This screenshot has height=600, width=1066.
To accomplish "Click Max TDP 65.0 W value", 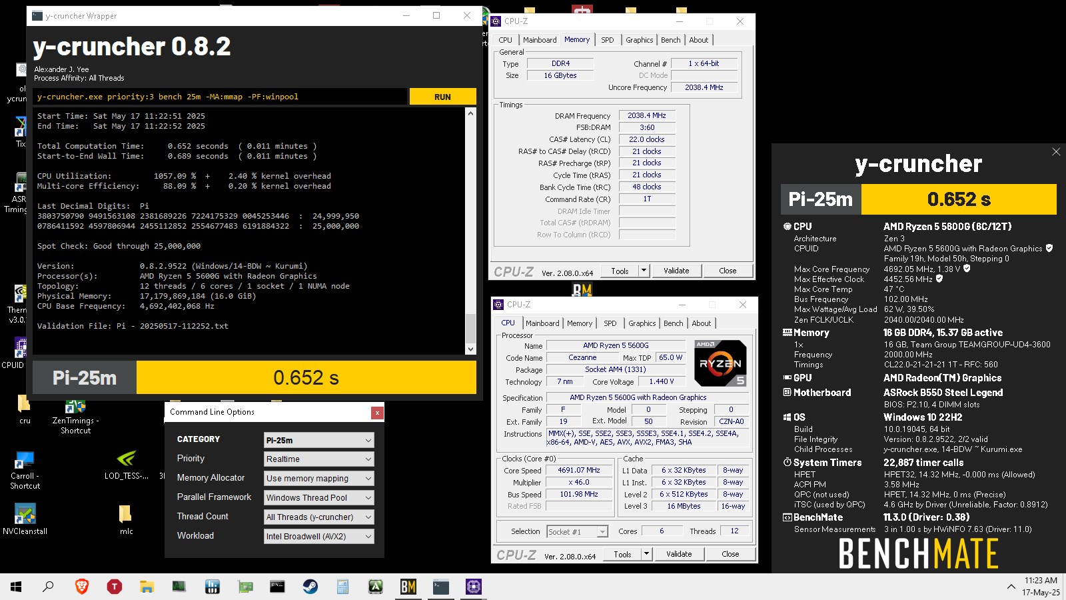I will pyautogui.click(x=671, y=357).
